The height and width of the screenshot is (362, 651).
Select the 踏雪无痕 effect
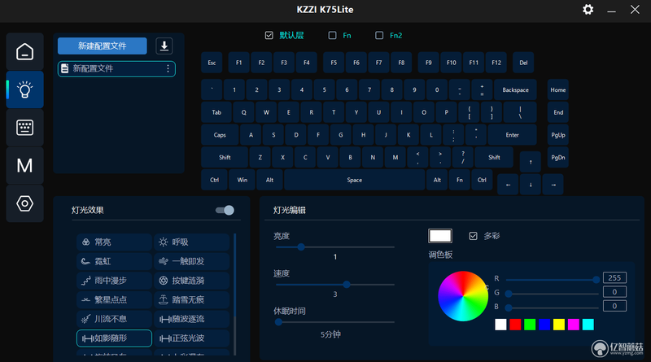192,299
